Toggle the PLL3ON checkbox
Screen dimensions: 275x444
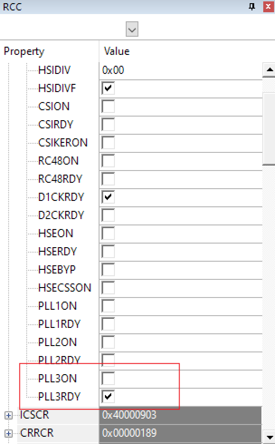pyautogui.click(x=108, y=378)
